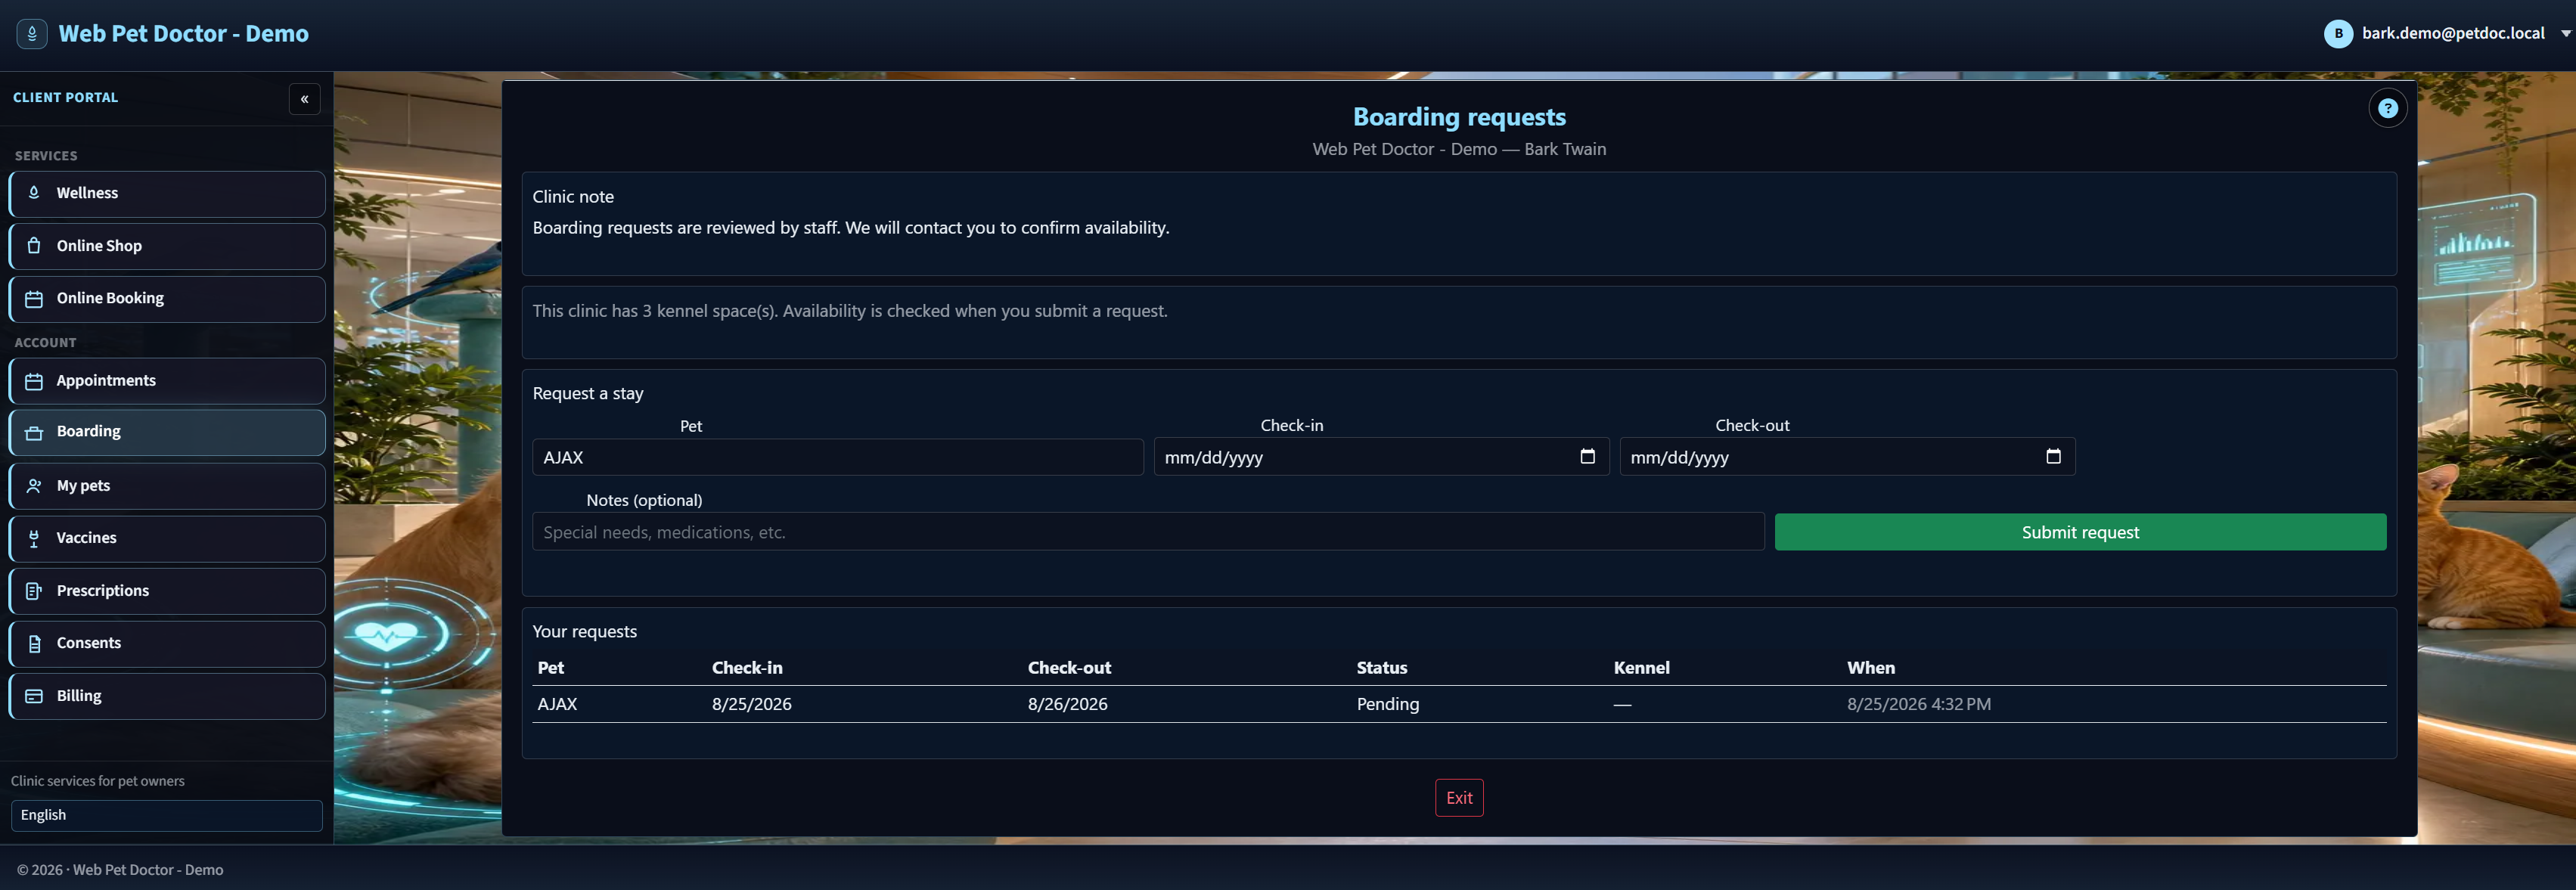2576x890 pixels.
Task: Click the Boarding sidebar icon
Action: 34,433
